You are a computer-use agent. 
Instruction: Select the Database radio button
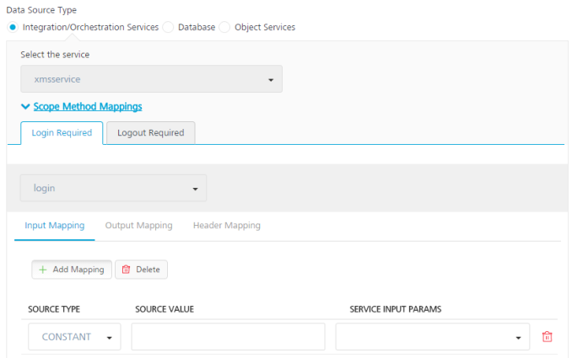point(169,27)
